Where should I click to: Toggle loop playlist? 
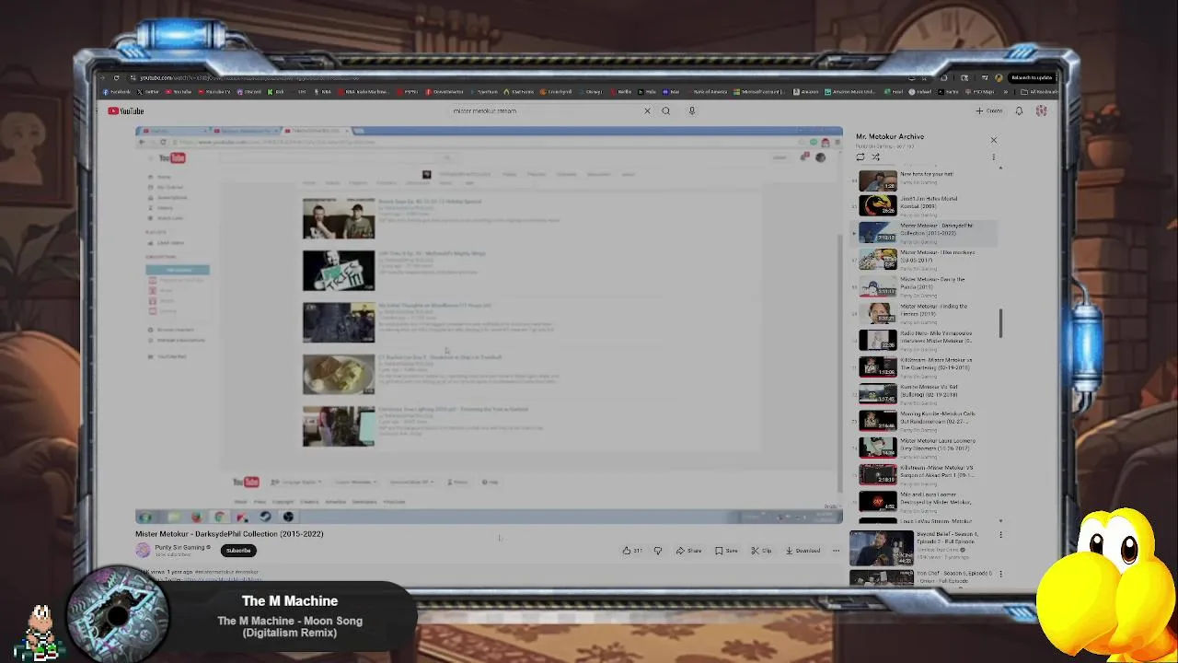[860, 157]
